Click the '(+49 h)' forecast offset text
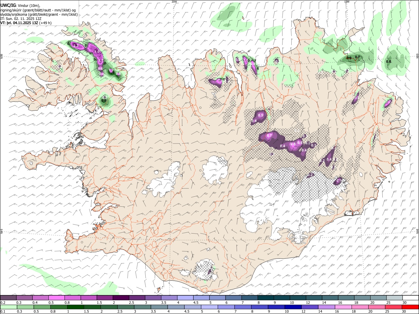The image size is (419, 314). (46, 23)
